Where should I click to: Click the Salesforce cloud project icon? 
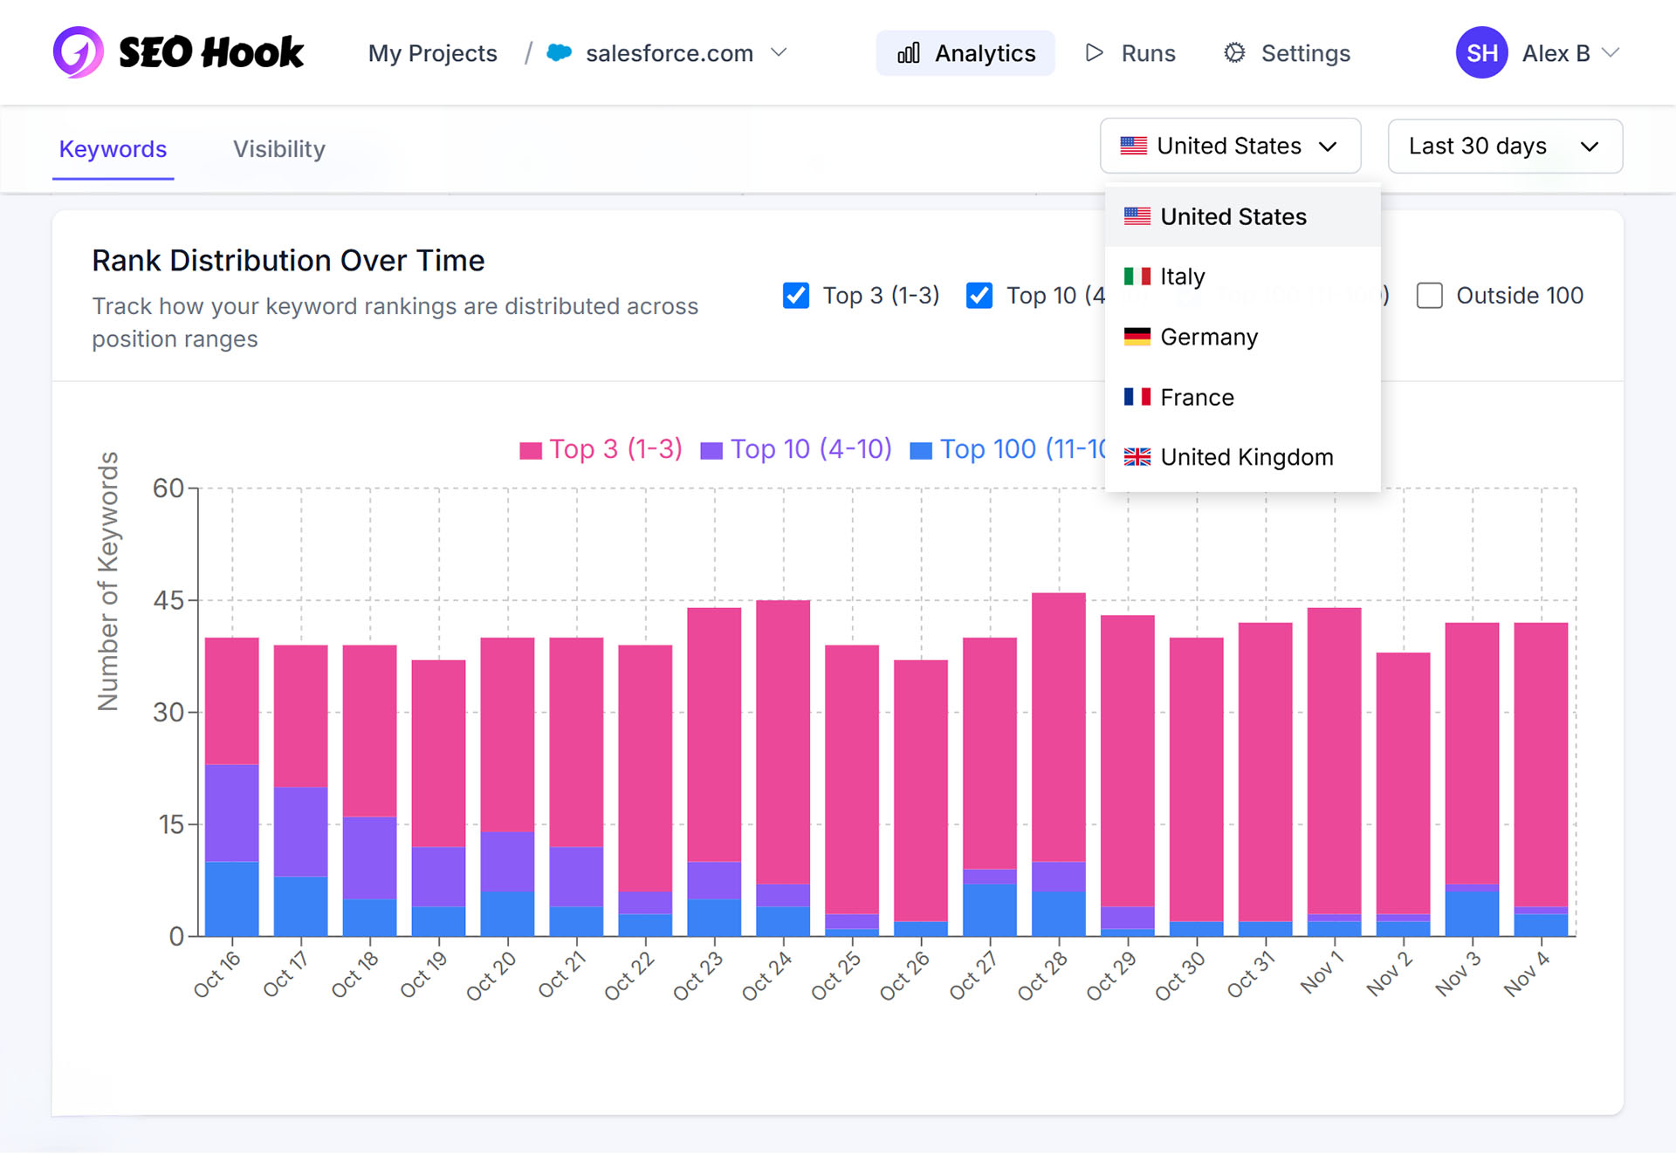click(x=559, y=53)
